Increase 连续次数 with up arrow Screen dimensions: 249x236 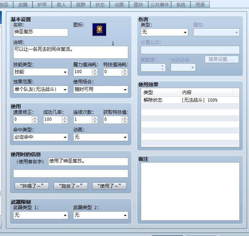pyautogui.click(x=95, y=118)
